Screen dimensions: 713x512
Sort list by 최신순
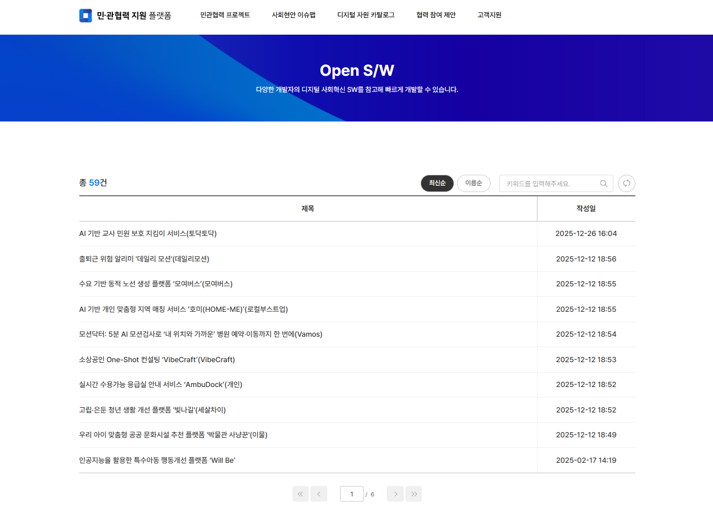point(437,183)
